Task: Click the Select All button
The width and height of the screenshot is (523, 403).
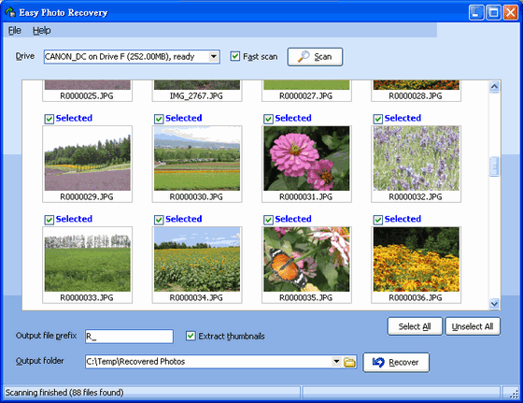Action: [x=415, y=326]
